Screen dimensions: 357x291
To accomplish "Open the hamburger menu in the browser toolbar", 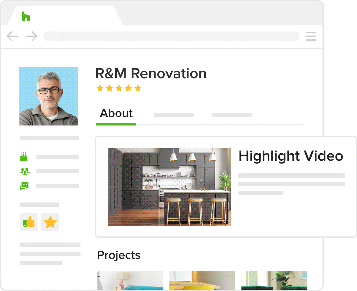I will coord(311,36).
